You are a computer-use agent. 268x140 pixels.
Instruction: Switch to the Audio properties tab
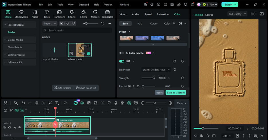135,14
